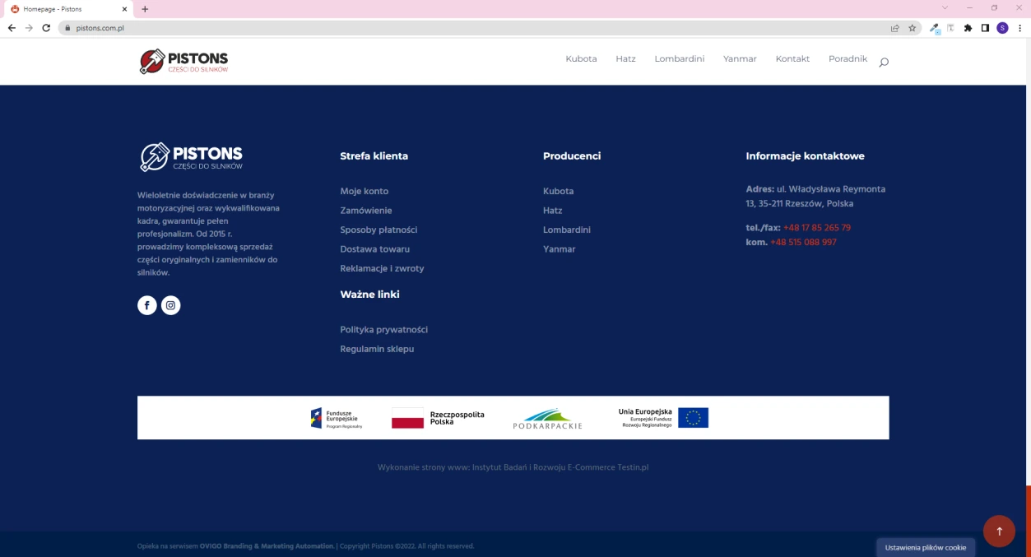Go back using the browser back arrow

pyautogui.click(x=12, y=28)
